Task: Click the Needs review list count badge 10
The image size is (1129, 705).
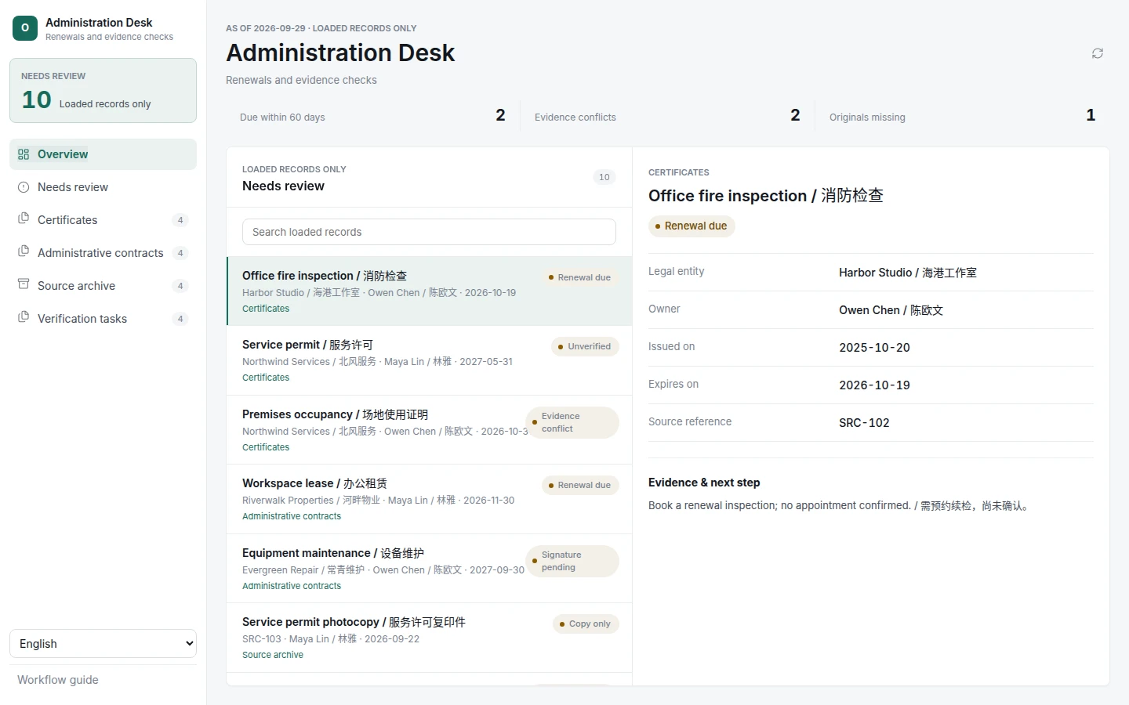Action: point(604,177)
